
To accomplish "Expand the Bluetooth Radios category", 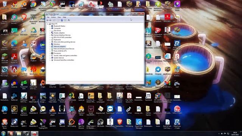I will (50, 26).
